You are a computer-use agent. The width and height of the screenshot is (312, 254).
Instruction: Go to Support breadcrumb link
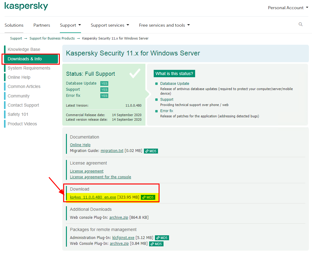point(16,38)
